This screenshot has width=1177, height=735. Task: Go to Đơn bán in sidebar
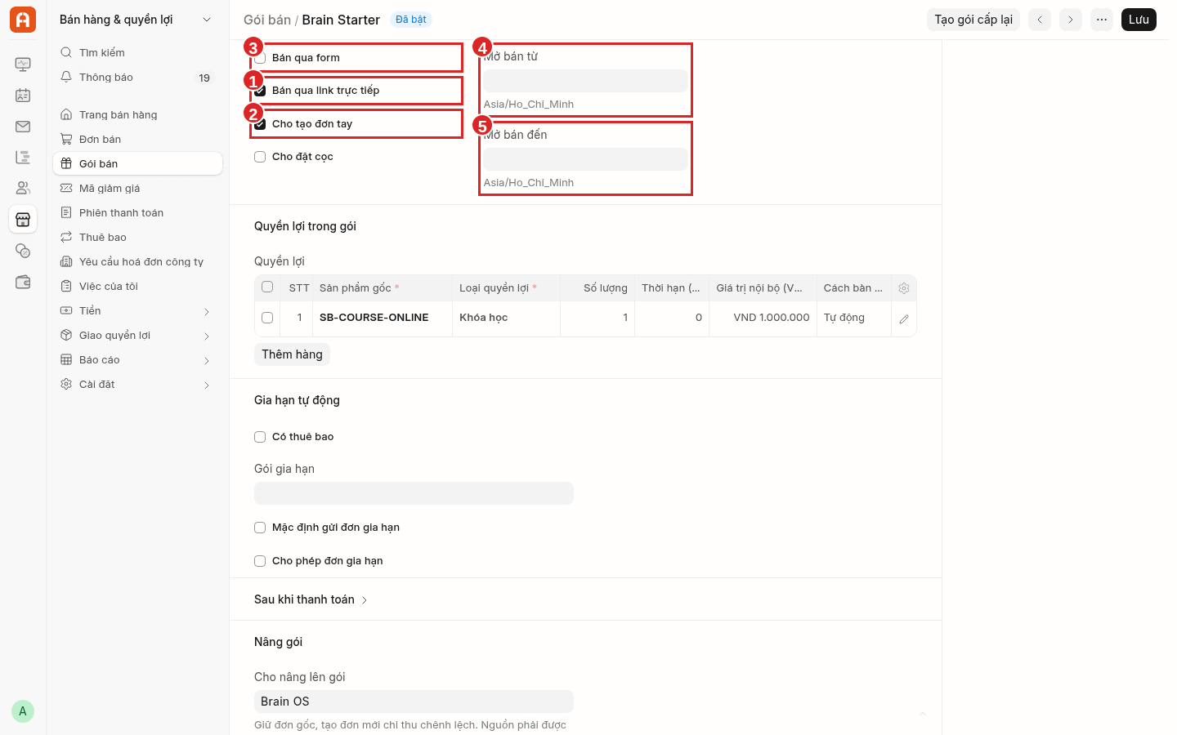pyautogui.click(x=137, y=140)
